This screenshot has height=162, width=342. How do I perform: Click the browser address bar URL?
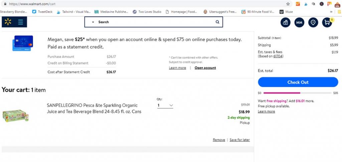point(32,4)
